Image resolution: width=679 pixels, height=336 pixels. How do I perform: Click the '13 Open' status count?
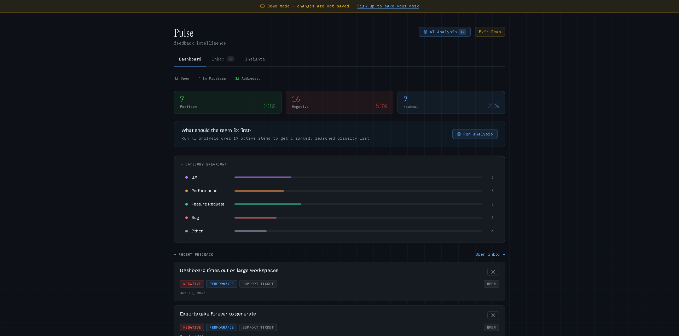[x=182, y=79]
